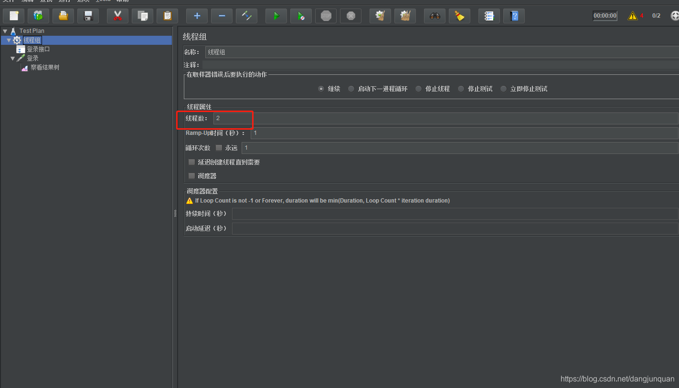
Task: Click the Toggle enable/disable icon
Action: click(x=247, y=16)
